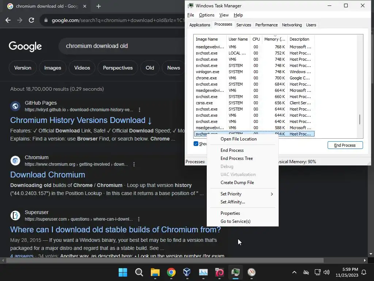374x281 pixels.
Task: Switch to Users tab
Action: (311, 25)
